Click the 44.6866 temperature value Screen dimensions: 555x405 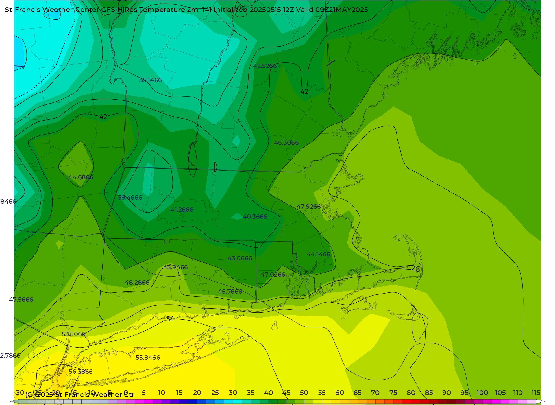[81, 177]
